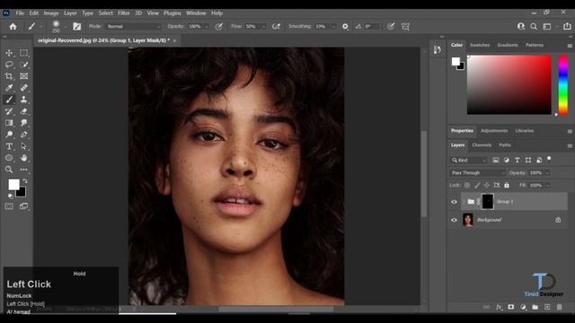Select the Move tool

tap(9, 53)
